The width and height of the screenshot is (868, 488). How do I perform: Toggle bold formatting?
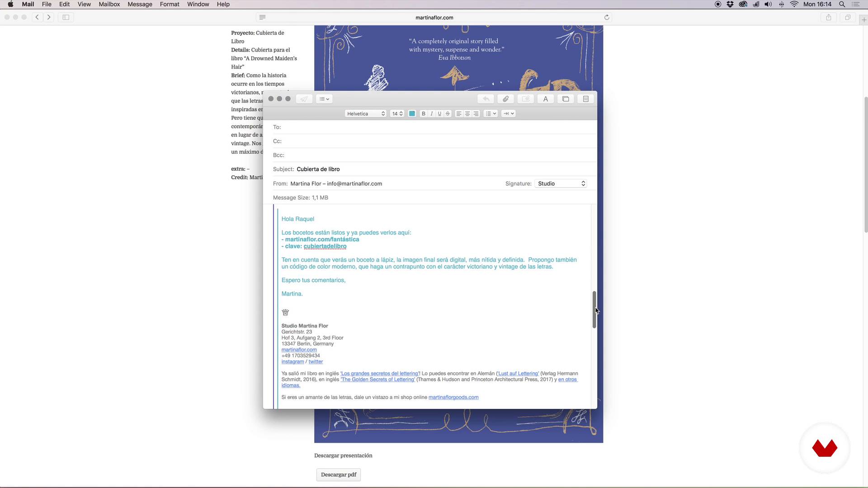point(424,114)
